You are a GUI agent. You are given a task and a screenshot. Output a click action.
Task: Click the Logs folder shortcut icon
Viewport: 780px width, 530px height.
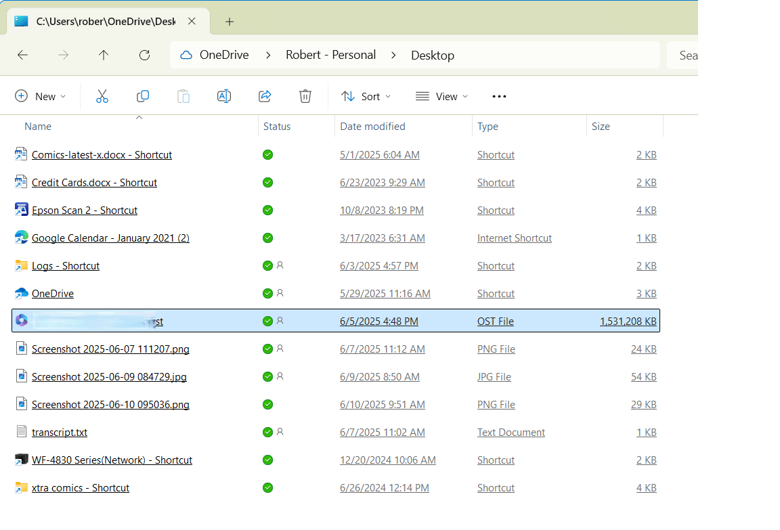click(x=22, y=265)
